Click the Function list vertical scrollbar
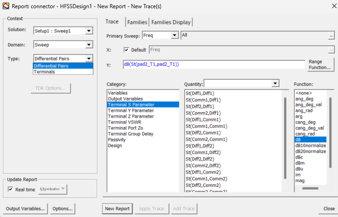Viewport: 338px width, 217px height. click(x=330, y=133)
